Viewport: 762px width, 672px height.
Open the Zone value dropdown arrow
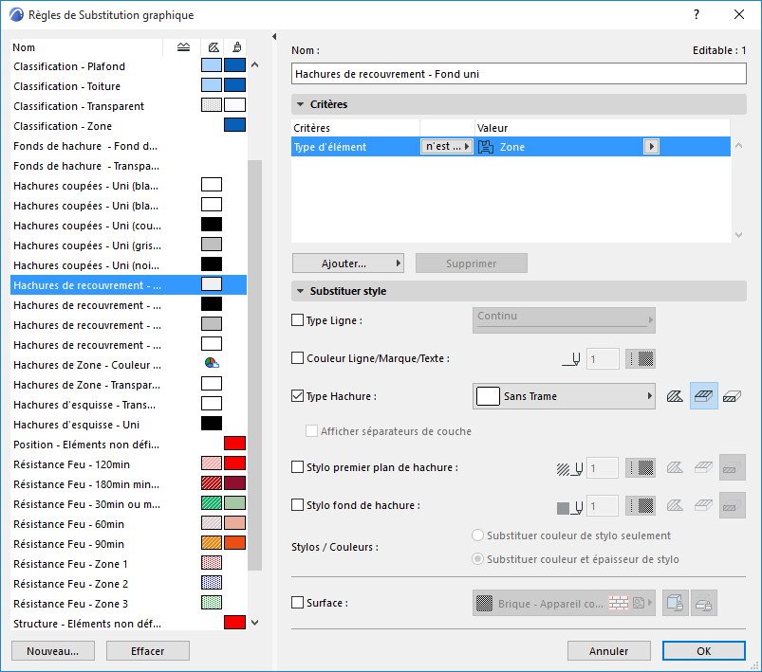(x=651, y=147)
